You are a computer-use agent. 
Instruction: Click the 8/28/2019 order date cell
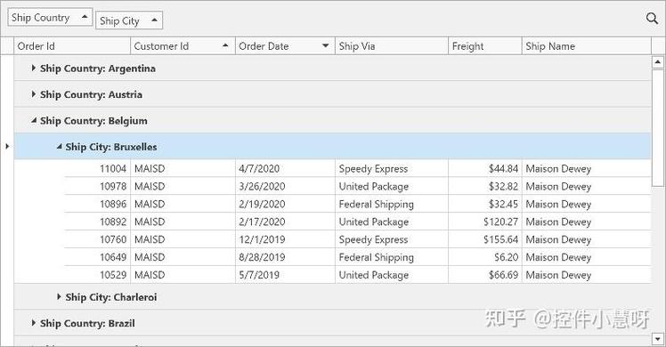(x=285, y=257)
